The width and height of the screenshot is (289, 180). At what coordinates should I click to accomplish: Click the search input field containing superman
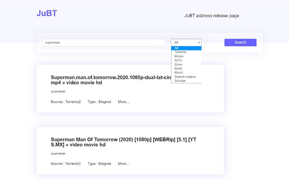pos(103,42)
